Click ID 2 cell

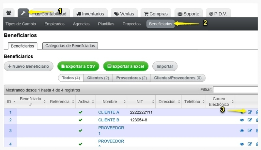click(x=10, y=120)
